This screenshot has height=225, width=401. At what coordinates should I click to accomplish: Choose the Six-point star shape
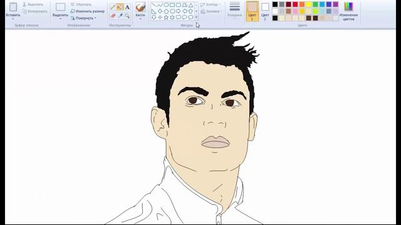click(x=172, y=17)
